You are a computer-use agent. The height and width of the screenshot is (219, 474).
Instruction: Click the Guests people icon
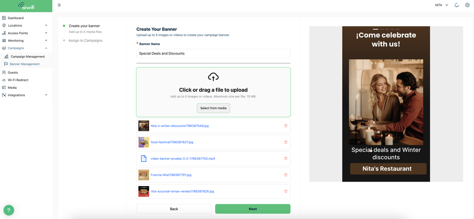4,72
